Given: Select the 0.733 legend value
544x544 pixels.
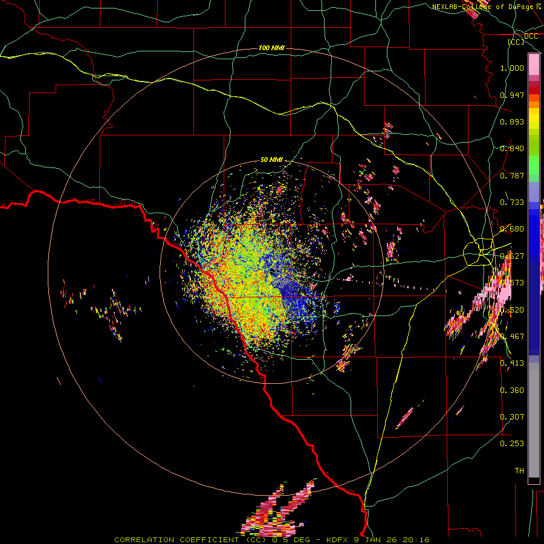Looking at the screenshot, I should click(x=512, y=202).
